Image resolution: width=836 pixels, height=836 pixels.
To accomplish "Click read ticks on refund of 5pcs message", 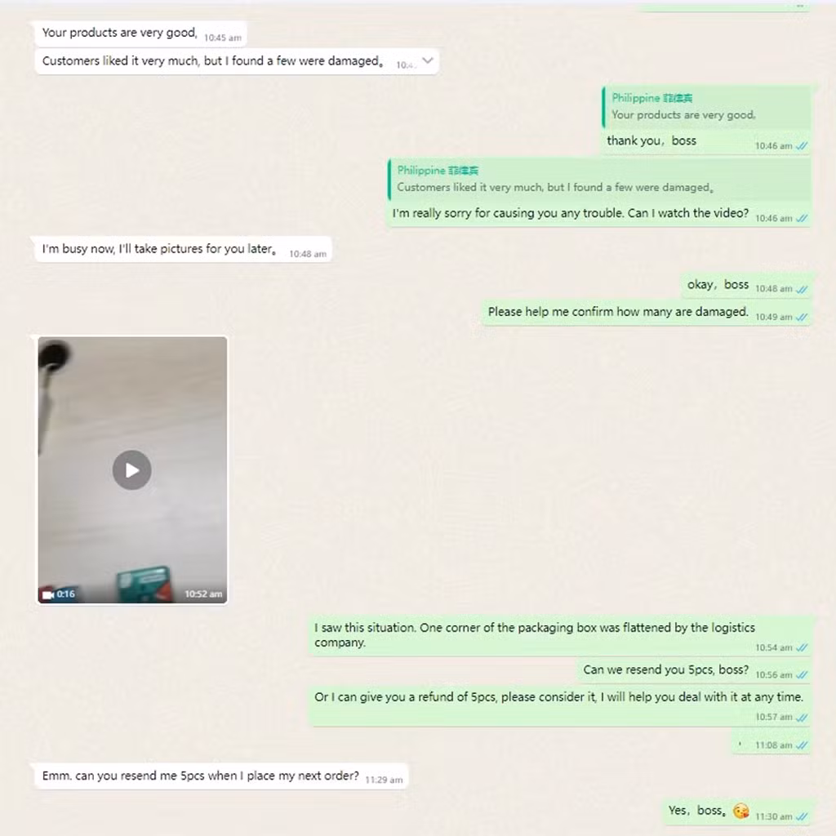I will tap(802, 718).
